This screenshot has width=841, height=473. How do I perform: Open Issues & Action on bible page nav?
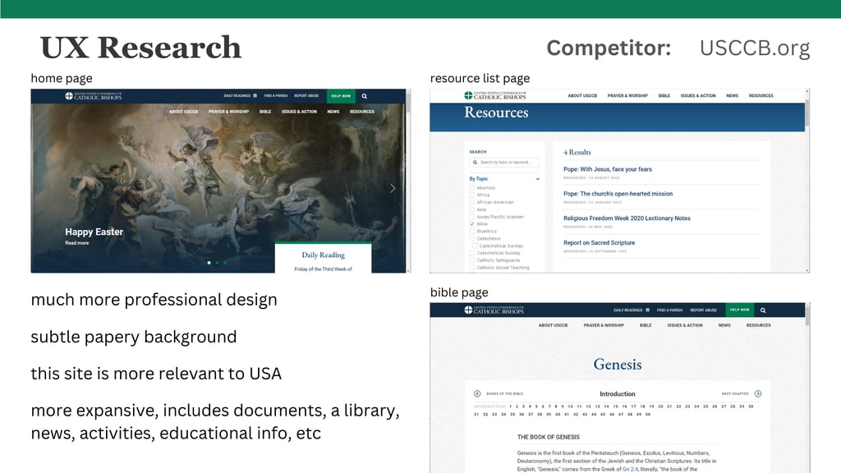tap(685, 325)
